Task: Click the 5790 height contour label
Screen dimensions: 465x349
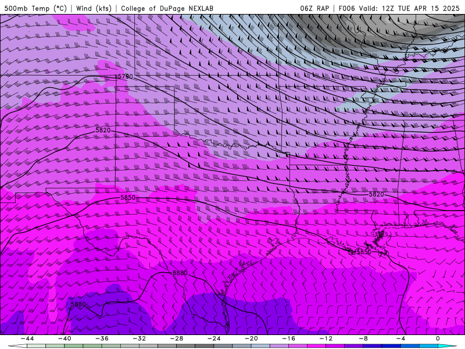Action: pos(126,77)
